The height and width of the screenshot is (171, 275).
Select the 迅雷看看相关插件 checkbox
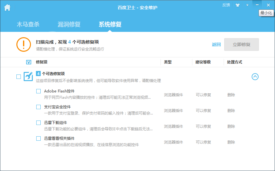coord(38,139)
